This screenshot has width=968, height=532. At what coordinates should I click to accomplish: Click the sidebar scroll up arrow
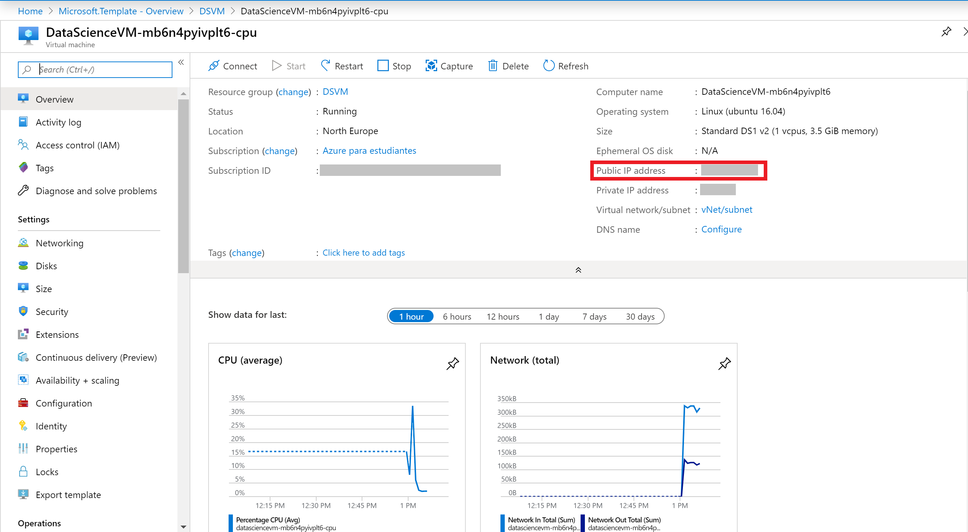pos(184,93)
